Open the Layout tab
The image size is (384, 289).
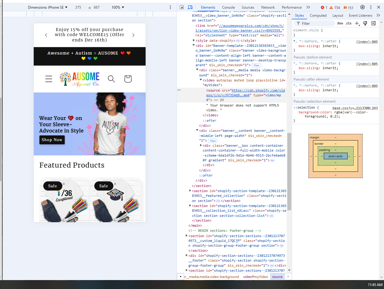click(338, 16)
